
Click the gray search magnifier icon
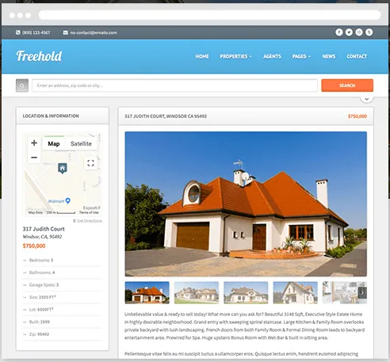(22, 86)
